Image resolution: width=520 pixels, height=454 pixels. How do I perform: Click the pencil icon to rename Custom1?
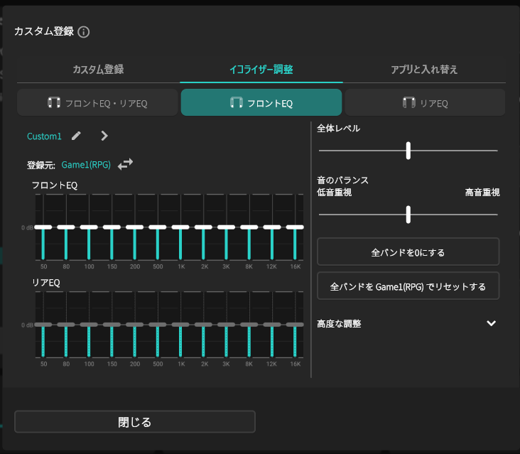tap(76, 136)
